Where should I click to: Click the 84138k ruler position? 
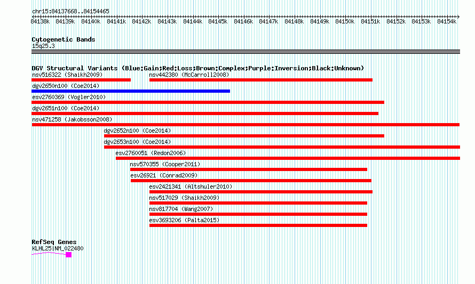click(40, 21)
